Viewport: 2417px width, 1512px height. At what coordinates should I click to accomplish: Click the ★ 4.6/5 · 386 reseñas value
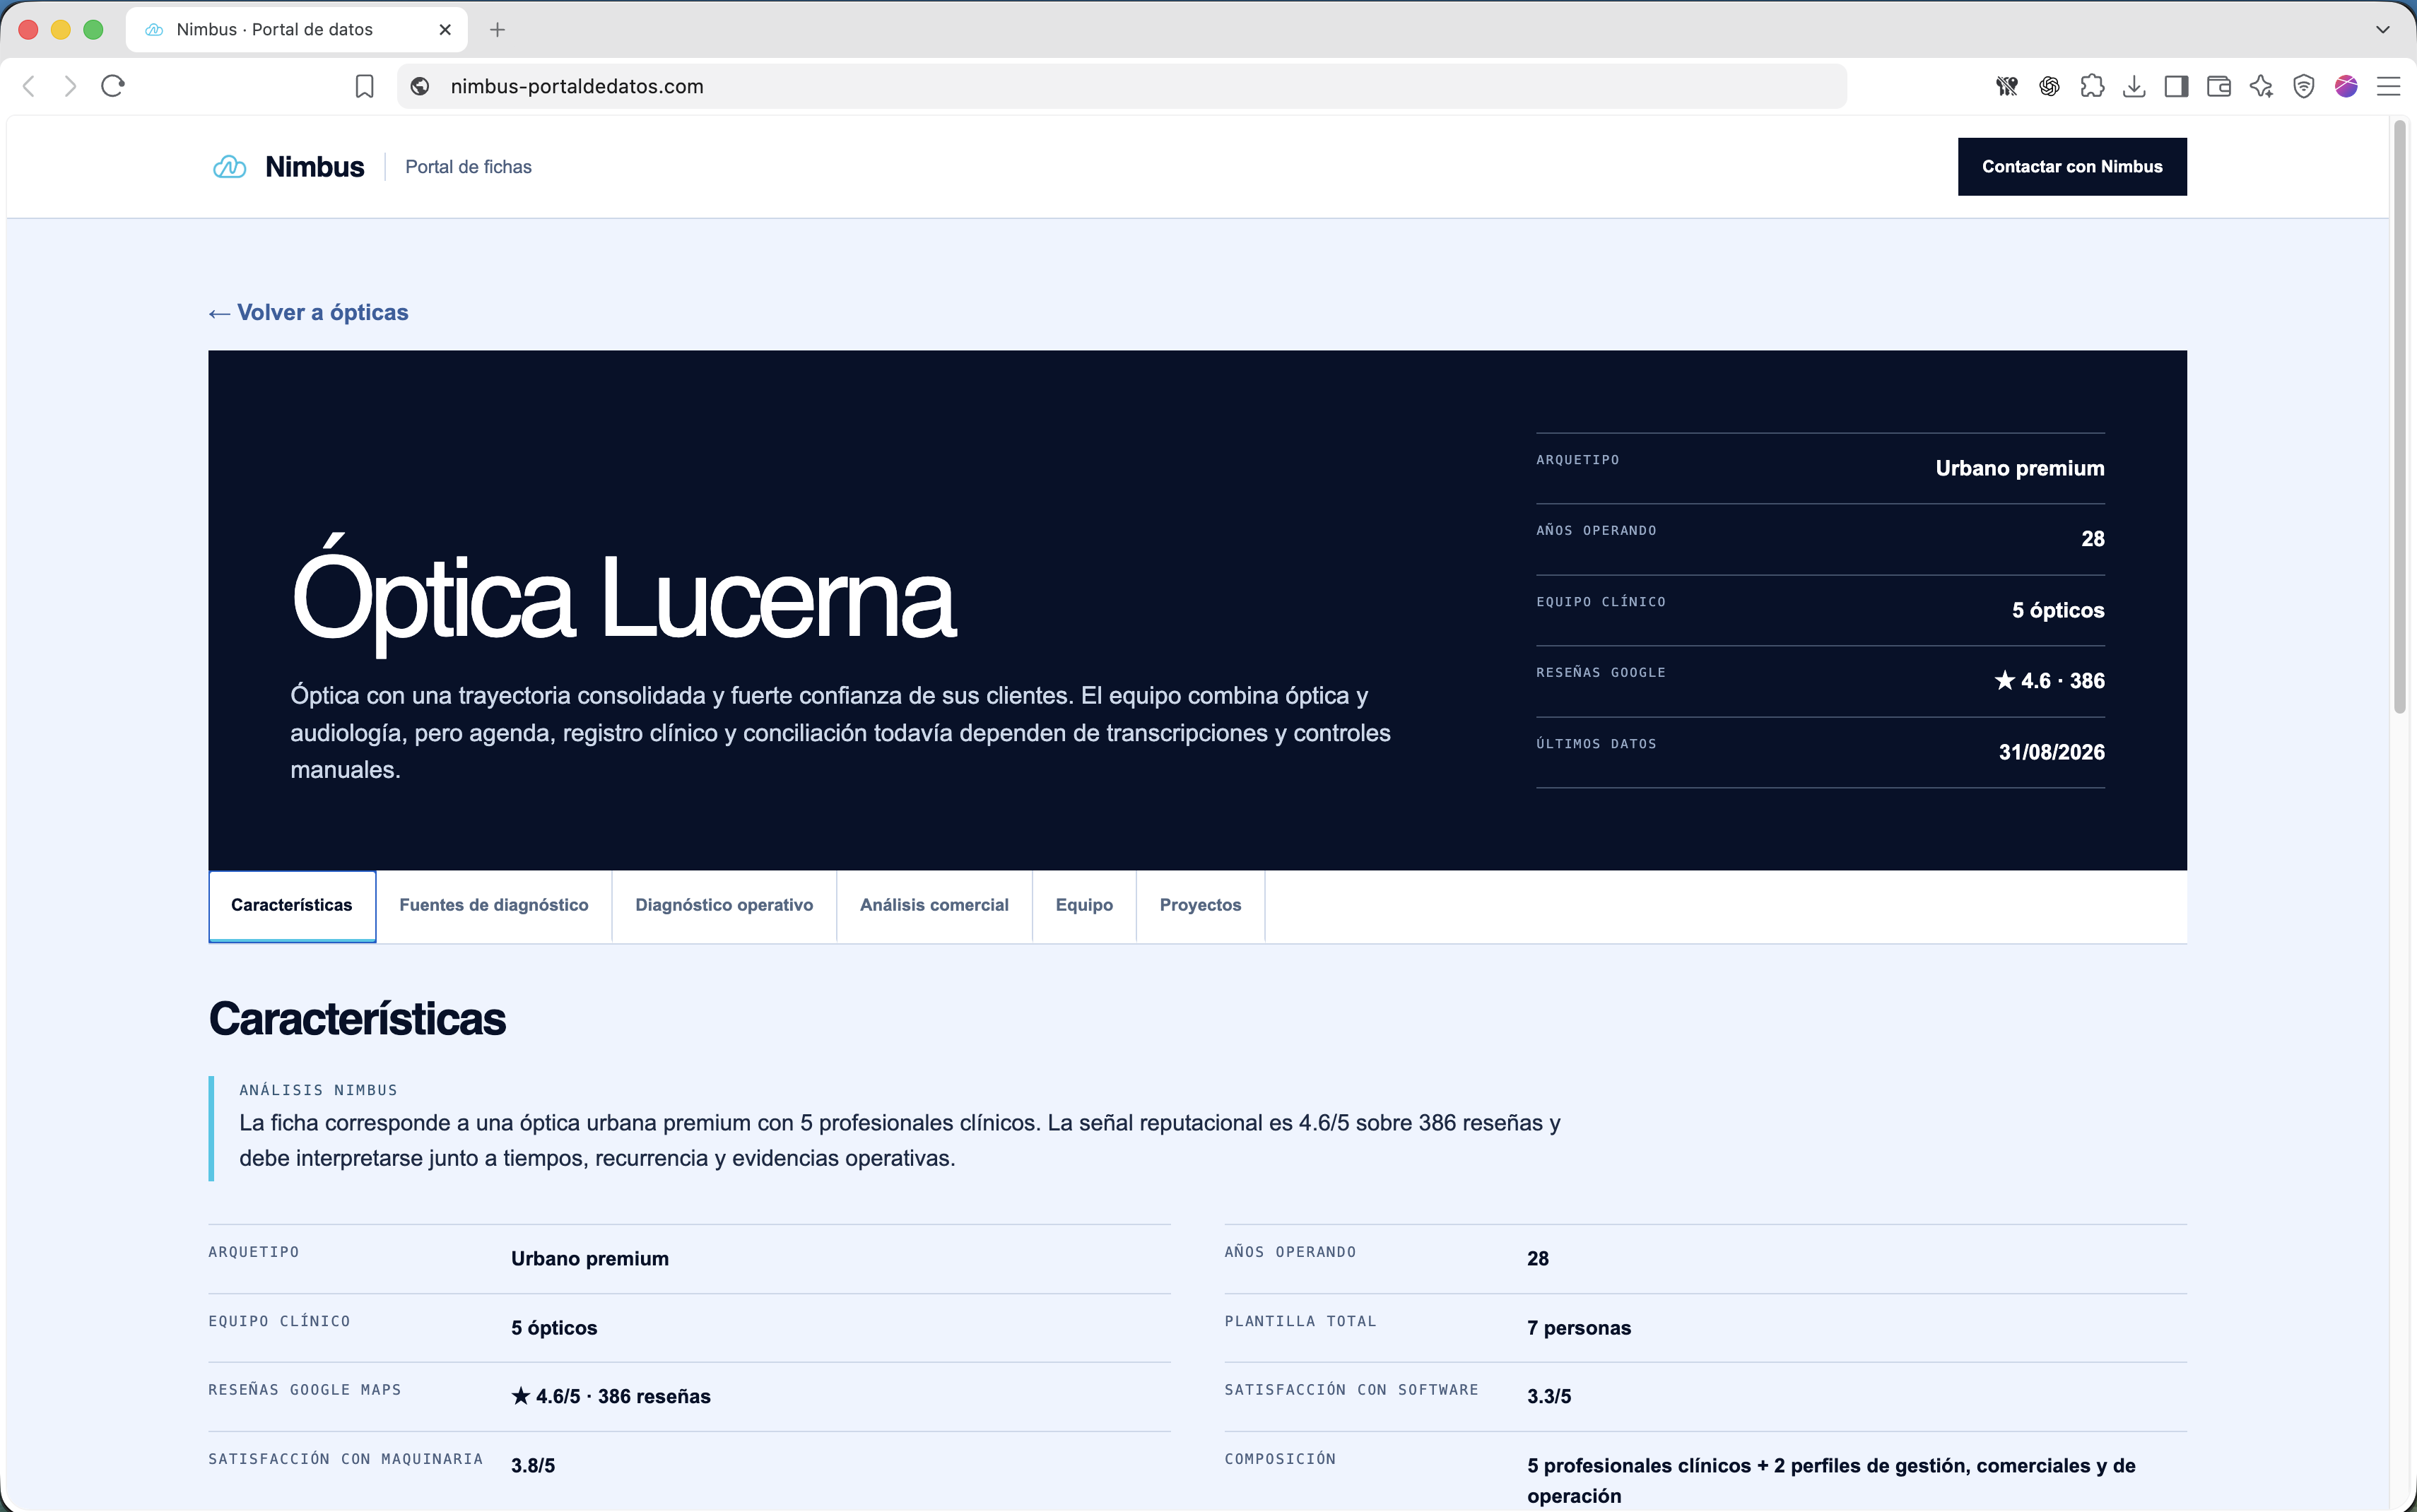[x=611, y=1397]
